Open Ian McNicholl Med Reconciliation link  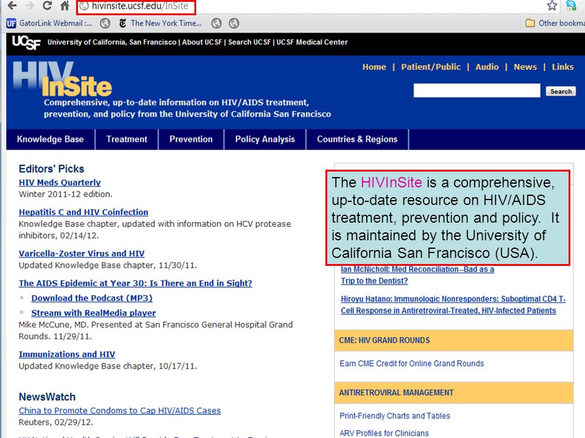pyautogui.click(x=417, y=275)
